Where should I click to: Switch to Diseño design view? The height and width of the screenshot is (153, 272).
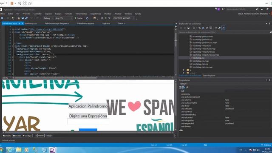[7, 136]
